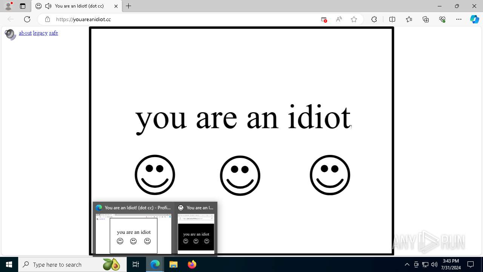
Task: Open a new tab with the plus button
Action: 129,6
